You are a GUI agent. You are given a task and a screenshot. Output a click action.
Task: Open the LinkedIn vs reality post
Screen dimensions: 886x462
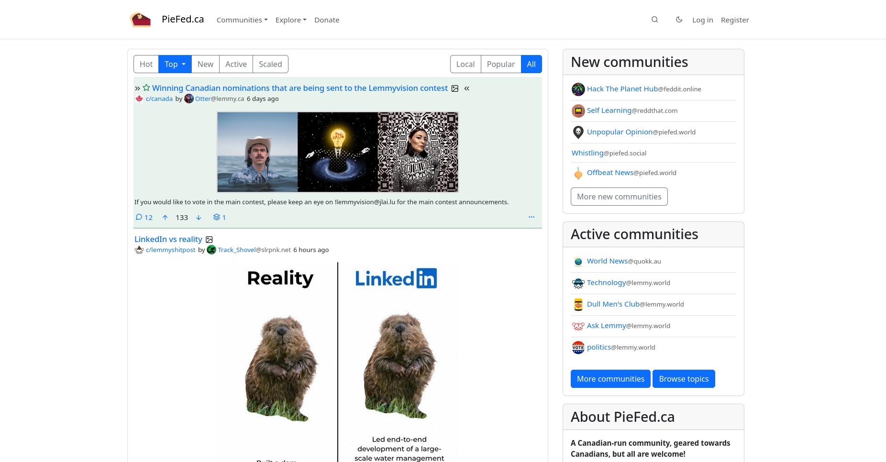tap(168, 239)
